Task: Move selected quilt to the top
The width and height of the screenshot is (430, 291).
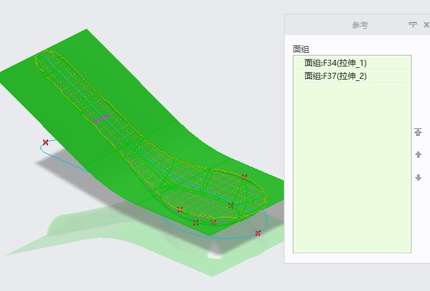Action: (x=418, y=132)
